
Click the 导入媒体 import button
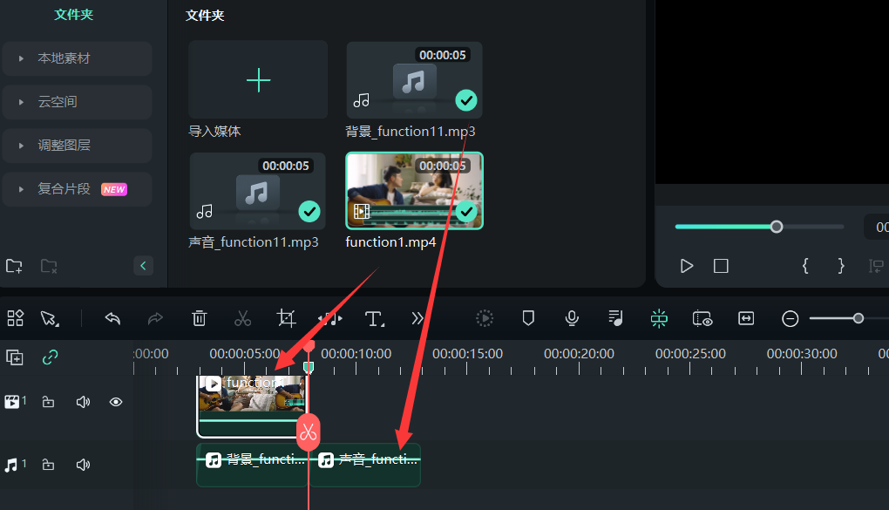click(x=258, y=81)
